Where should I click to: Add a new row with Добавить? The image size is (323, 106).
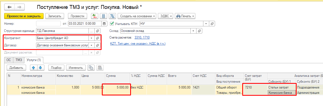tap(16, 67)
